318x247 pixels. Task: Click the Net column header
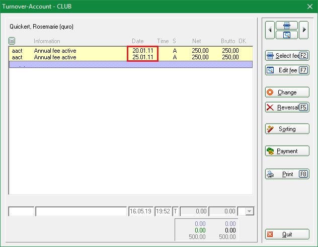pos(196,41)
